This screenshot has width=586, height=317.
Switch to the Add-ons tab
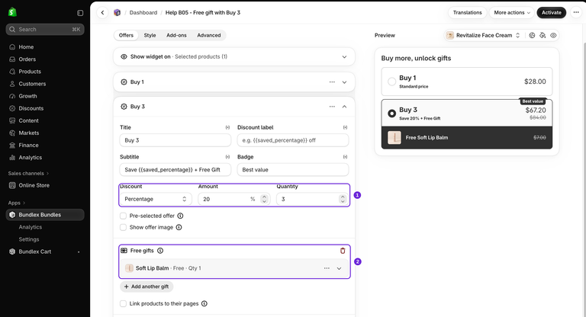click(176, 36)
